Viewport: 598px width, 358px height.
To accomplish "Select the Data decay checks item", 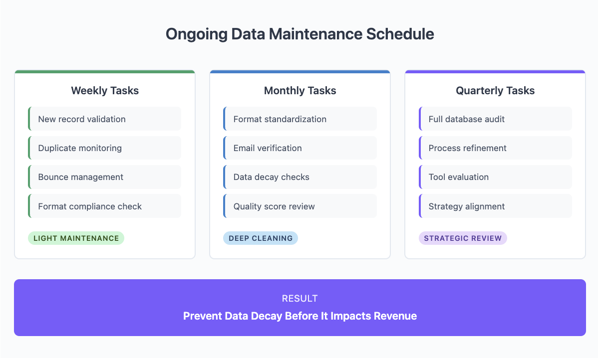I will [x=300, y=177].
